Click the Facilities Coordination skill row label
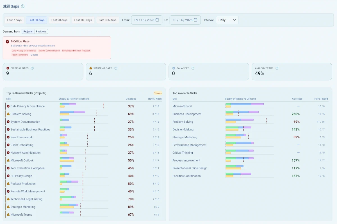The height and width of the screenshot is (224, 337). click(x=186, y=176)
